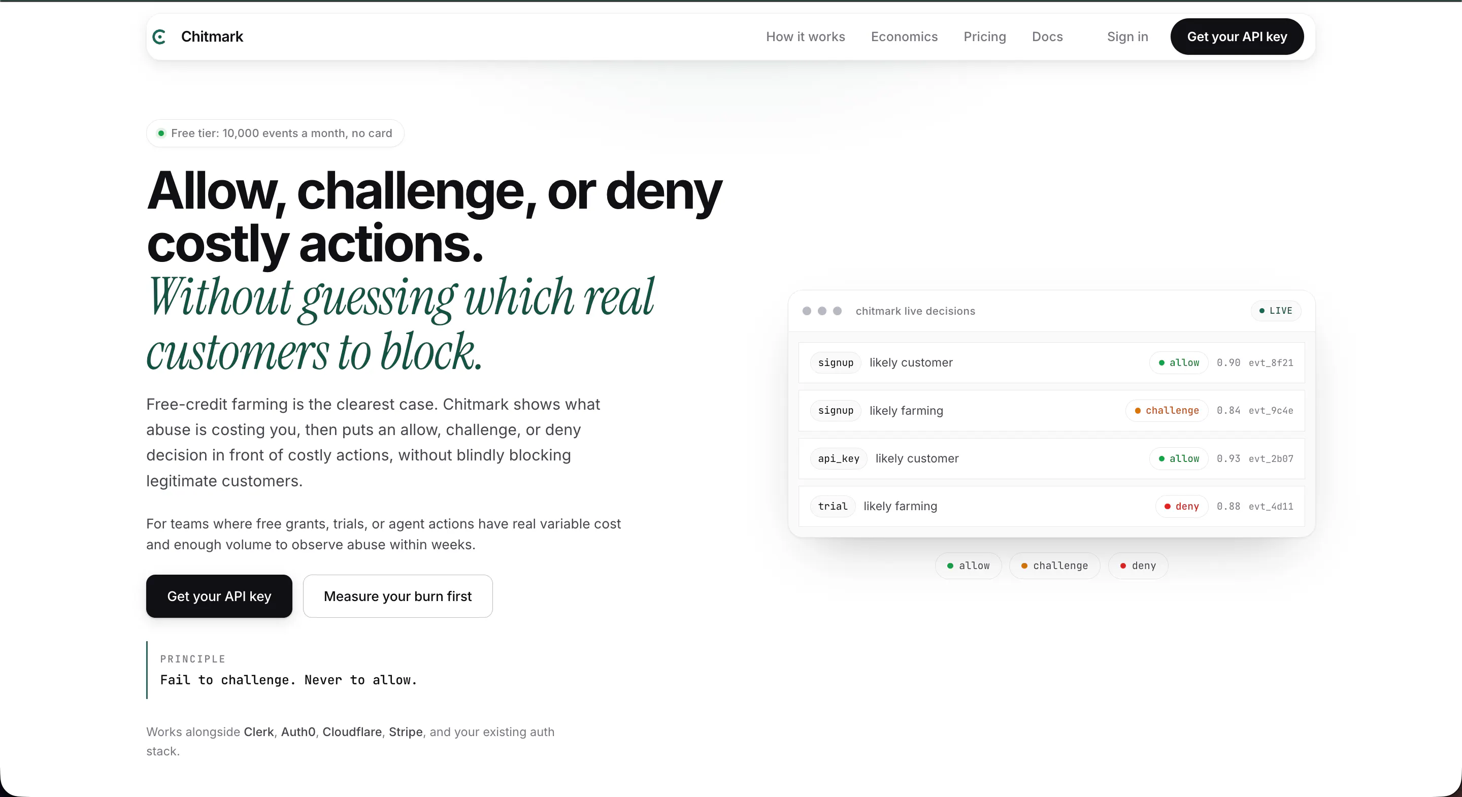The image size is (1462, 797).
Task: Click the 0.90 score value
Action: (x=1228, y=363)
